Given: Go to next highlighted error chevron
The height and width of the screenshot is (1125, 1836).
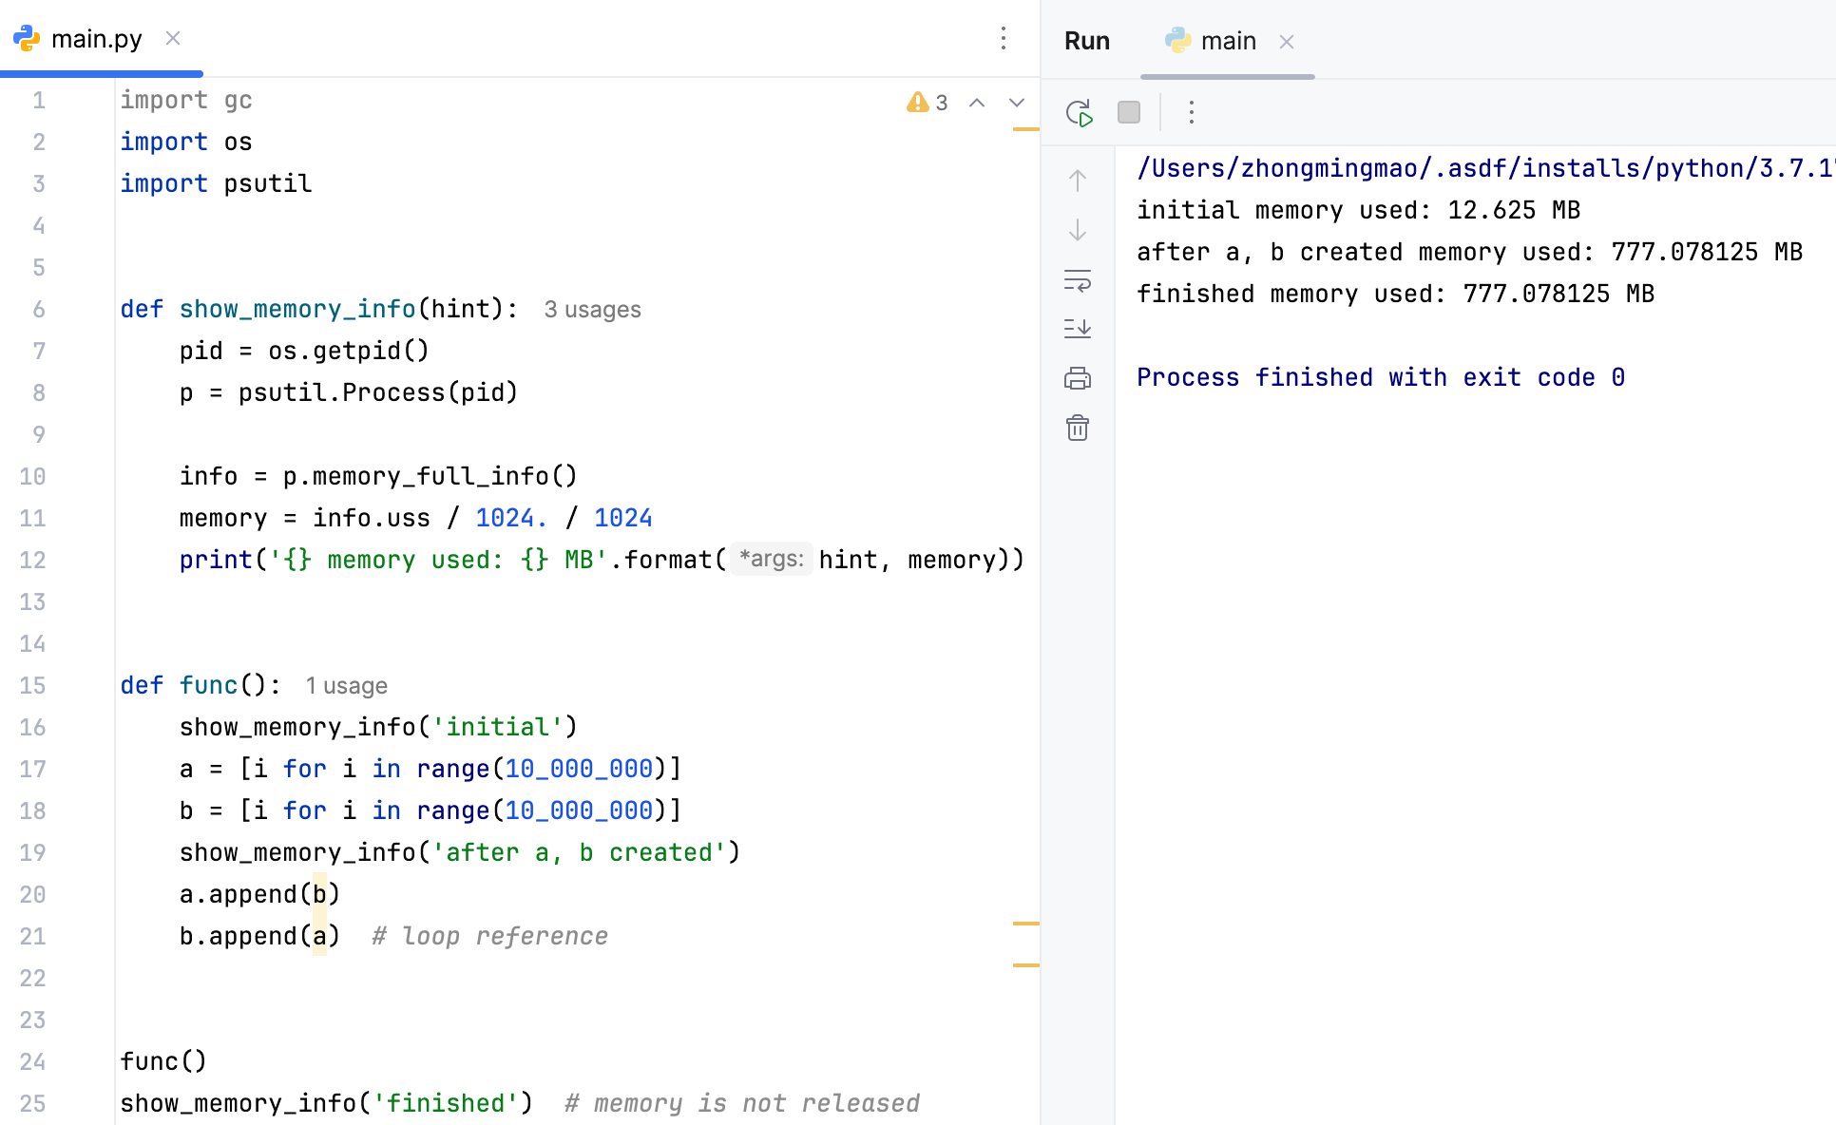Looking at the screenshot, I should pos(1017,103).
